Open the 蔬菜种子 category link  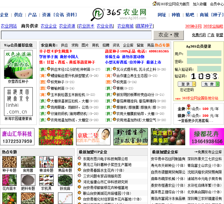[145, 26]
